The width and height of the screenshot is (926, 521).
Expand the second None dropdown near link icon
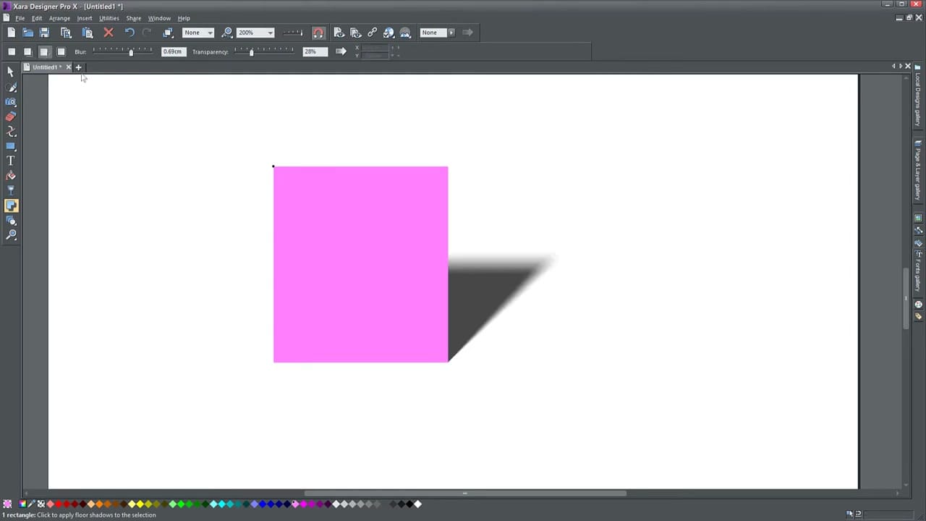click(x=451, y=32)
